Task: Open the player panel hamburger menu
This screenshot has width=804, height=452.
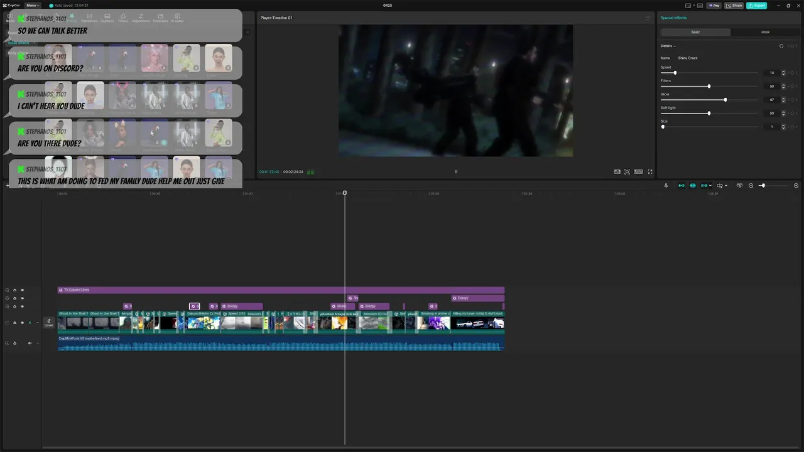Action: coord(648,18)
